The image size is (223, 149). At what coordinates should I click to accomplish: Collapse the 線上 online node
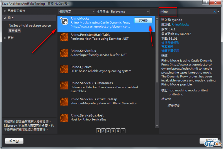[x=5, y=18]
